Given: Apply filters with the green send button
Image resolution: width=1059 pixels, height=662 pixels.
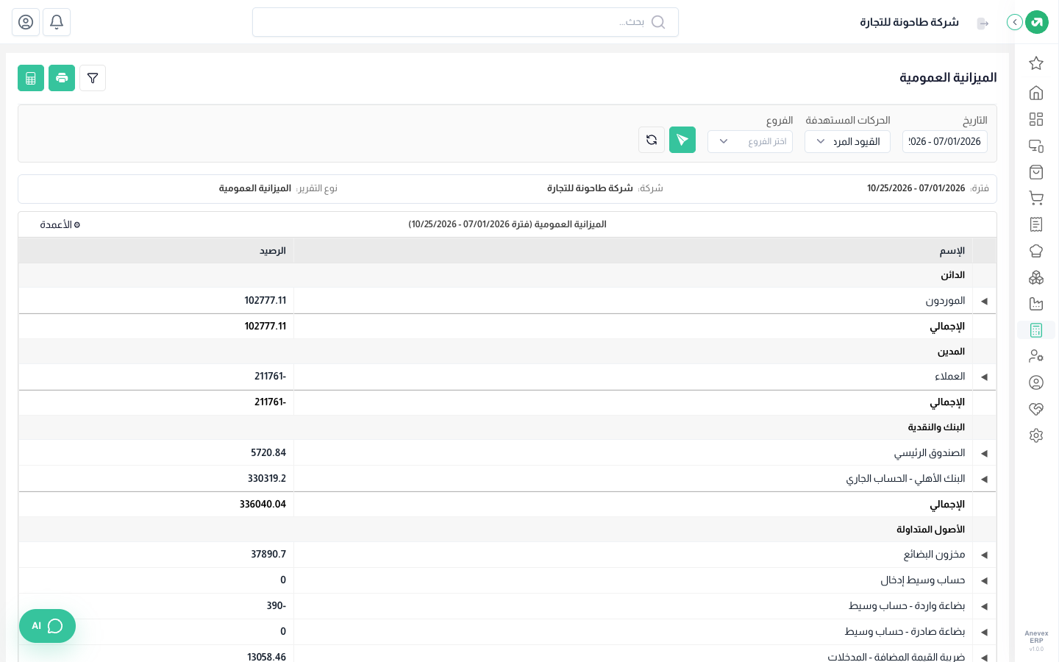Looking at the screenshot, I should [682, 140].
